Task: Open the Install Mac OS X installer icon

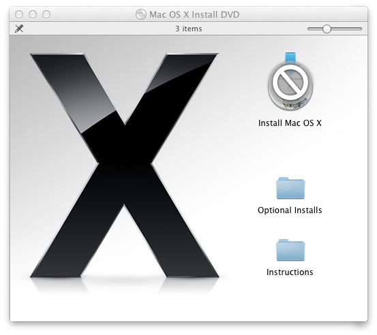Action: point(290,82)
